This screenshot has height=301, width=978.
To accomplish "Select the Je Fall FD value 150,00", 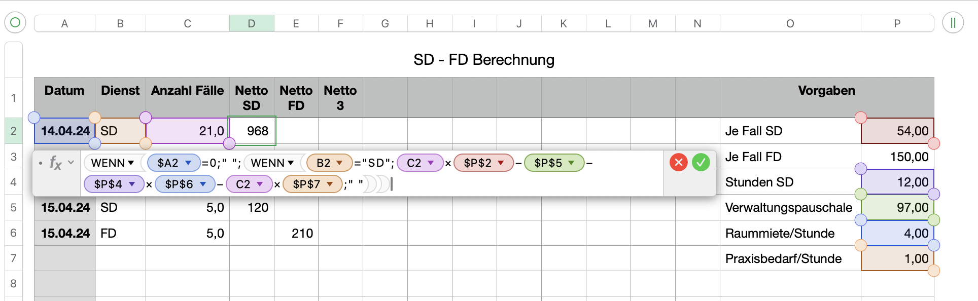I will (x=897, y=157).
